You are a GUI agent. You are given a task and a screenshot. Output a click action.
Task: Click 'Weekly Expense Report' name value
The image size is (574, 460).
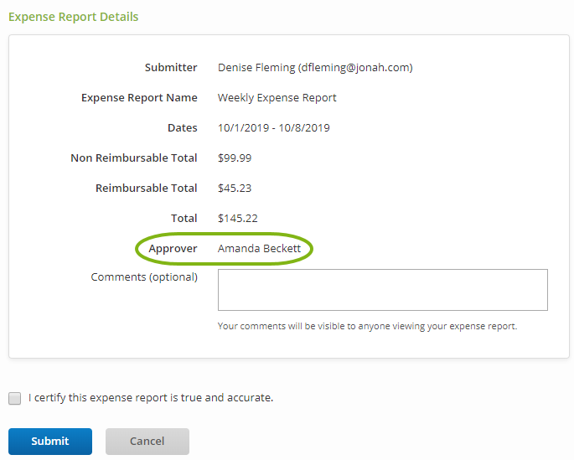coord(277,98)
